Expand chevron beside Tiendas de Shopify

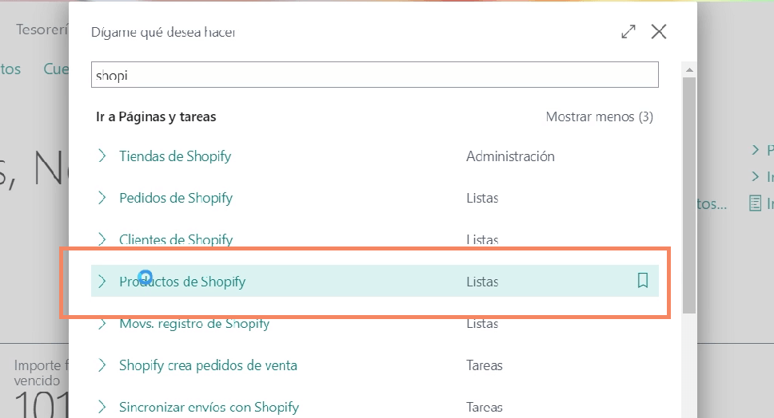tap(102, 156)
